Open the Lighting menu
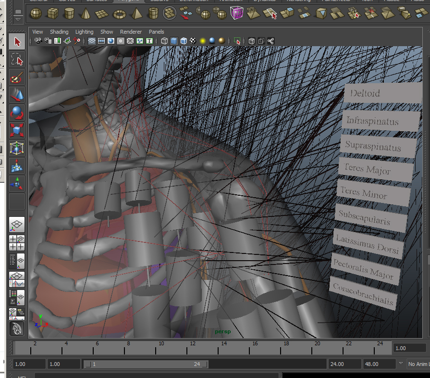Viewport: 430px width, 378px height. coord(85,32)
